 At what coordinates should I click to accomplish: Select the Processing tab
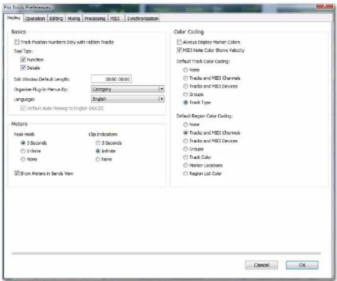(x=95, y=19)
